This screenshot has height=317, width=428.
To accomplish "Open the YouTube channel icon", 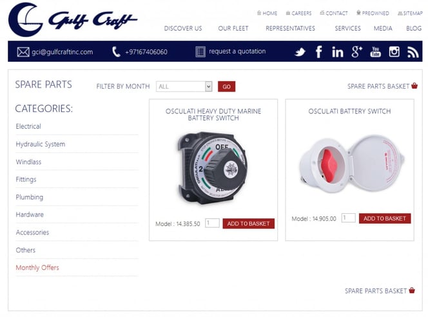I will [x=375, y=52].
